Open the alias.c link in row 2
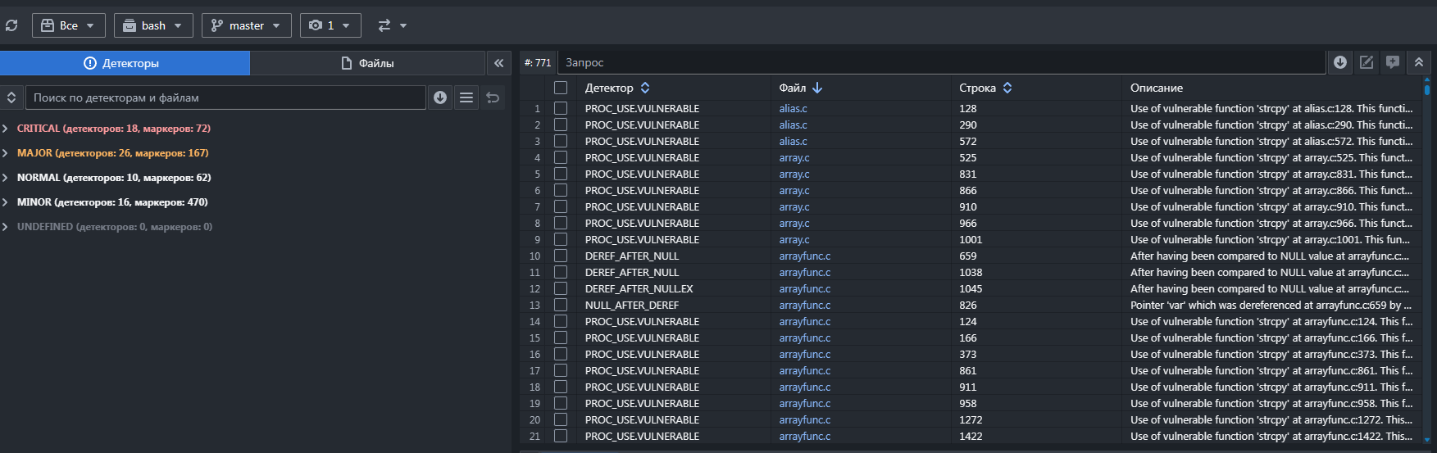Image resolution: width=1437 pixels, height=453 pixels. [x=793, y=125]
